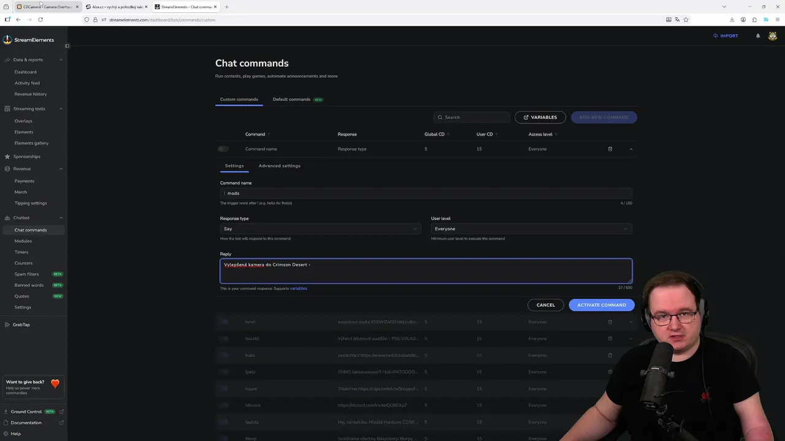Toggle the !ruka command switch

[x=223, y=355]
